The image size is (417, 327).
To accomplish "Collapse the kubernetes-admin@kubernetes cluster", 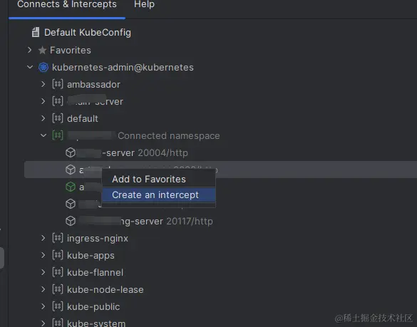I will coord(30,67).
